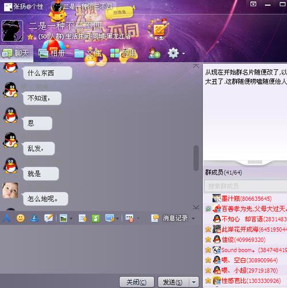Switch to the 聊天 tab
The image size is (287, 288).
(x=17, y=53)
